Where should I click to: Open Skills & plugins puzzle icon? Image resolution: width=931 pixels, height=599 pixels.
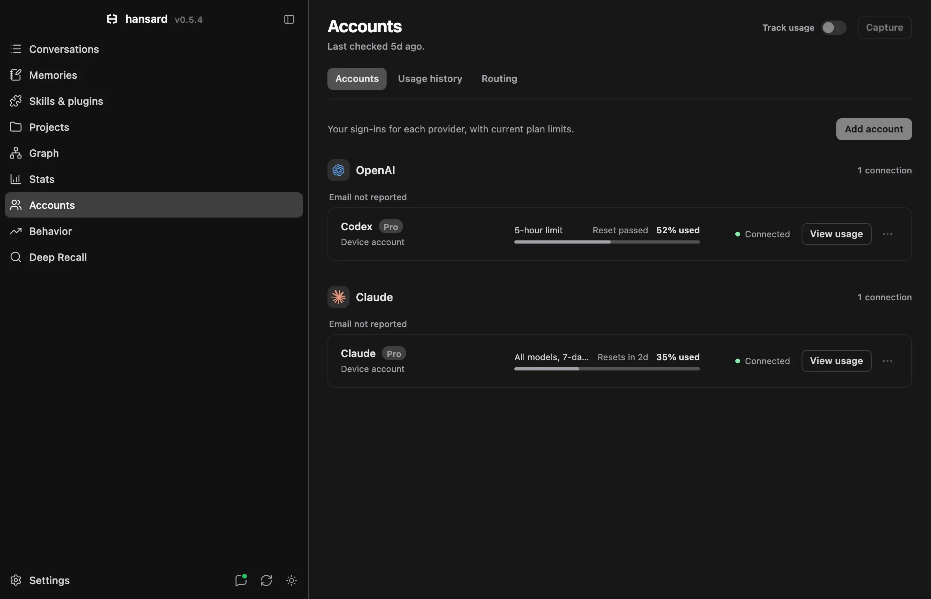click(x=16, y=101)
